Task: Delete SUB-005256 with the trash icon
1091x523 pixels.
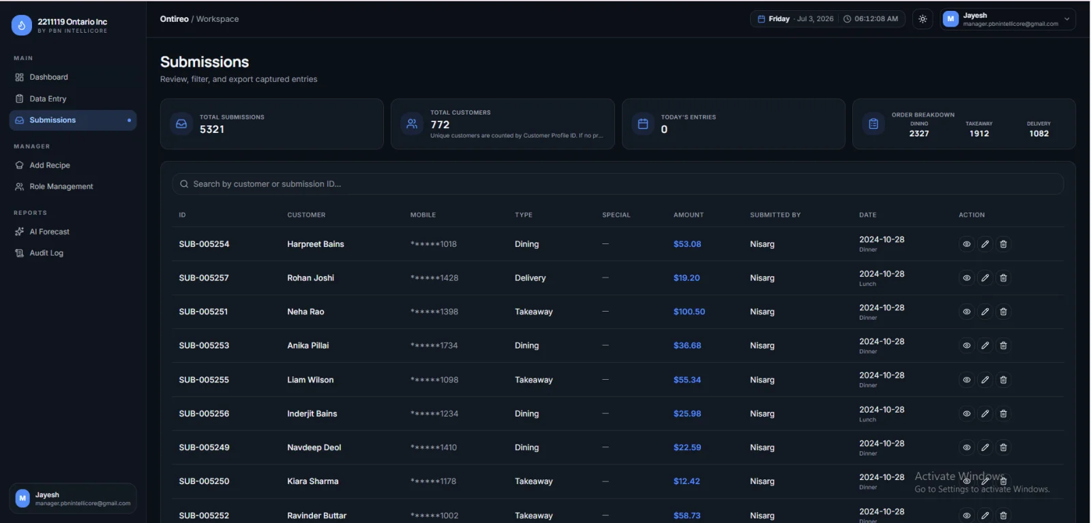Action: point(1003,414)
